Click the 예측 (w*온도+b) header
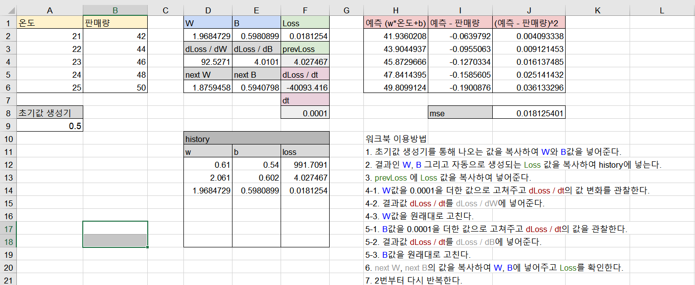Image resolution: width=695 pixels, height=285 pixels. tap(396, 23)
